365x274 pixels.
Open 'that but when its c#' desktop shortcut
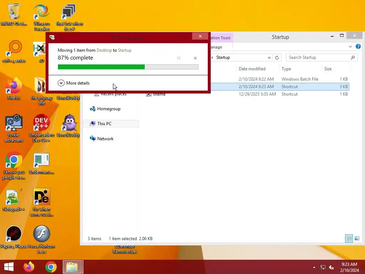coord(69,17)
